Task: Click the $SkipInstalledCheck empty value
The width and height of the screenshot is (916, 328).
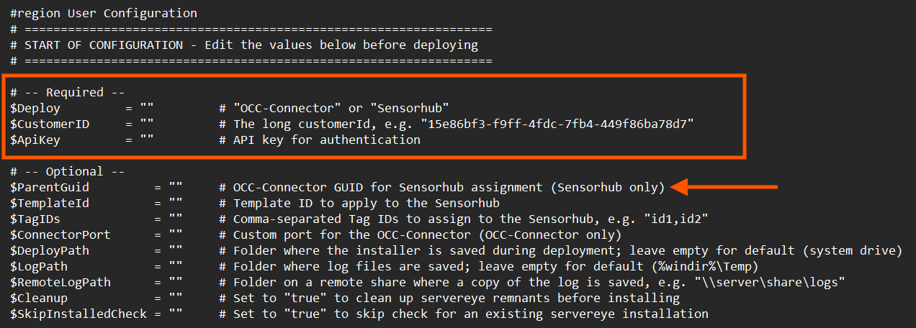Action: (176, 314)
